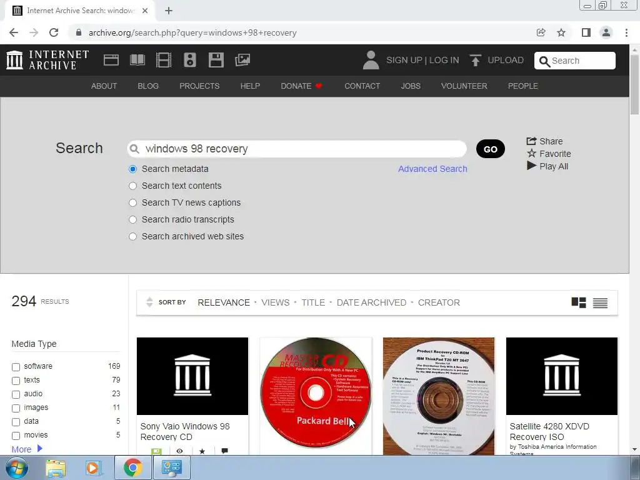
Task: Click the main search query input field
Action: coord(297,149)
